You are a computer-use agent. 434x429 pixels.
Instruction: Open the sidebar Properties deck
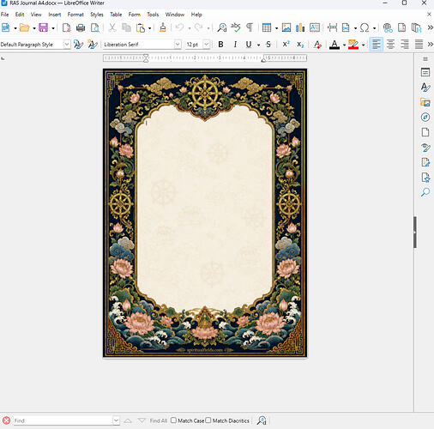pyautogui.click(x=425, y=72)
